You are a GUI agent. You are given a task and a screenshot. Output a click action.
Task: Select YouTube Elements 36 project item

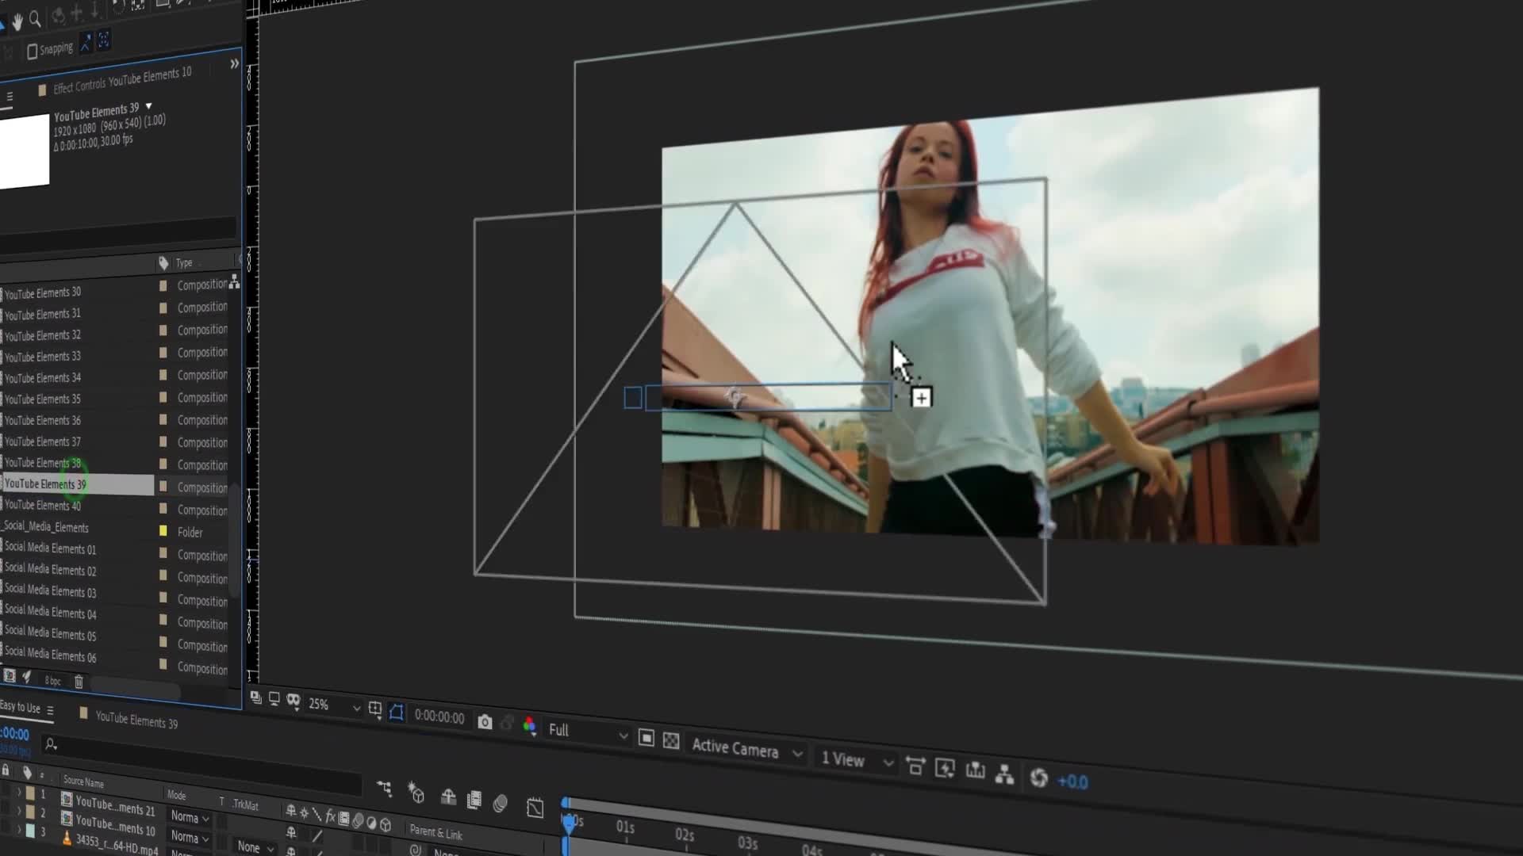click(x=42, y=420)
